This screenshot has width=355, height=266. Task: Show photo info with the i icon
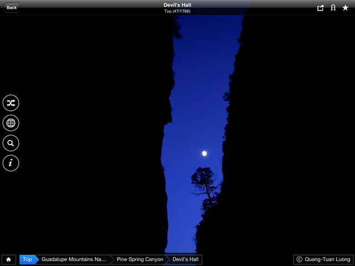11,163
